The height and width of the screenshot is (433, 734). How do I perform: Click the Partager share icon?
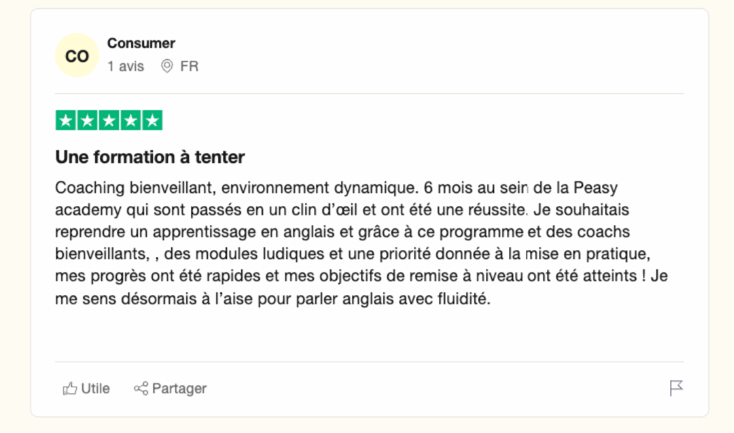[x=141, y=387]
